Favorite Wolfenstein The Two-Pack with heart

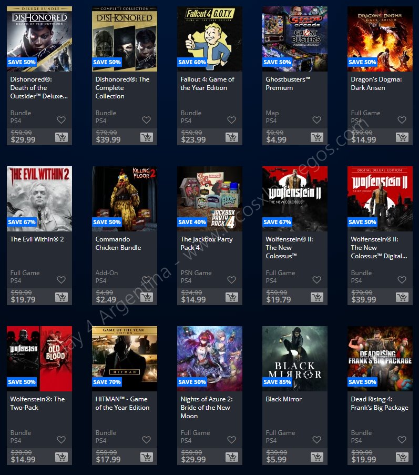(62, 440)
